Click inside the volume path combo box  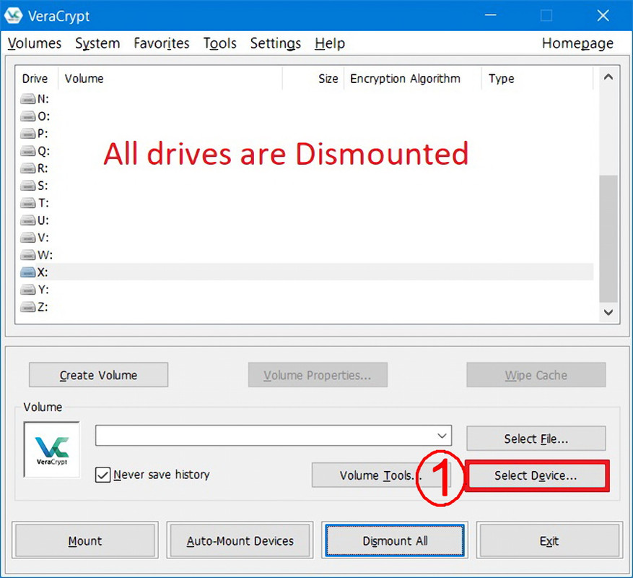(274, 436)
